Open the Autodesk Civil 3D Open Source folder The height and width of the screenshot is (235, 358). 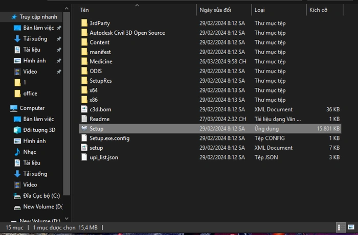(127, 33)
